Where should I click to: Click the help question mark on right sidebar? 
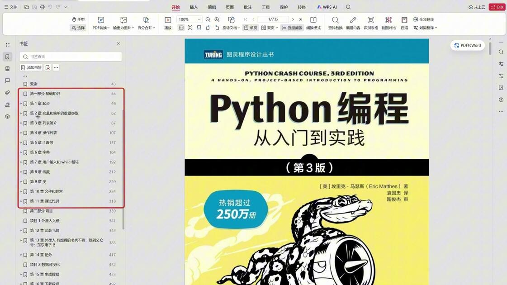501,100
